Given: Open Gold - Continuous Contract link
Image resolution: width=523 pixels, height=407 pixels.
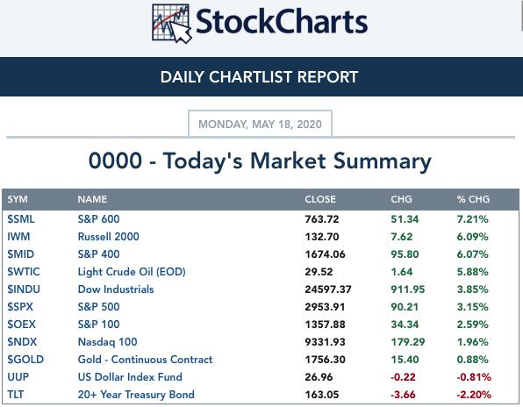Looking at the screenshot, I should [x=145, y=360].
